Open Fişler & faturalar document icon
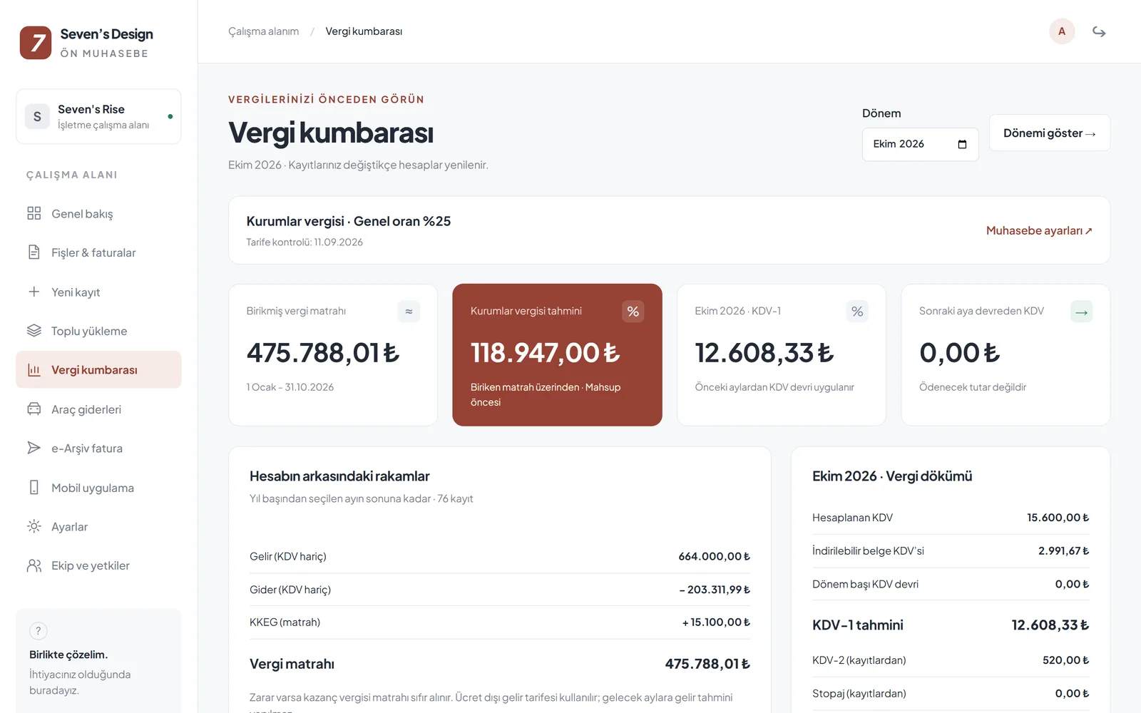The width and height of the screenshot is (1141, 713). tap(34, 252)
